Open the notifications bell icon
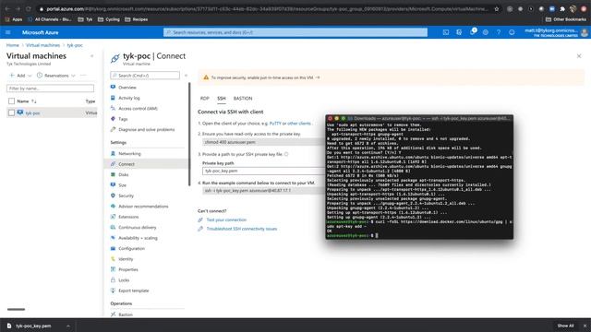This screenshot has height=332, width=591. tap(472, 32)
